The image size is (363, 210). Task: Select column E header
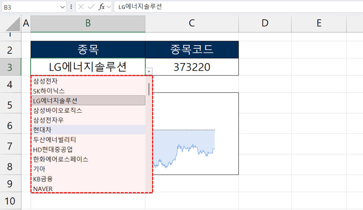319,24
